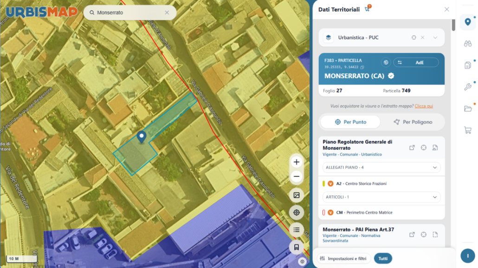Click the Piano Regolatore Generale di Monserrato title
This screenshot has width=478, height=268.
[357, 145]
